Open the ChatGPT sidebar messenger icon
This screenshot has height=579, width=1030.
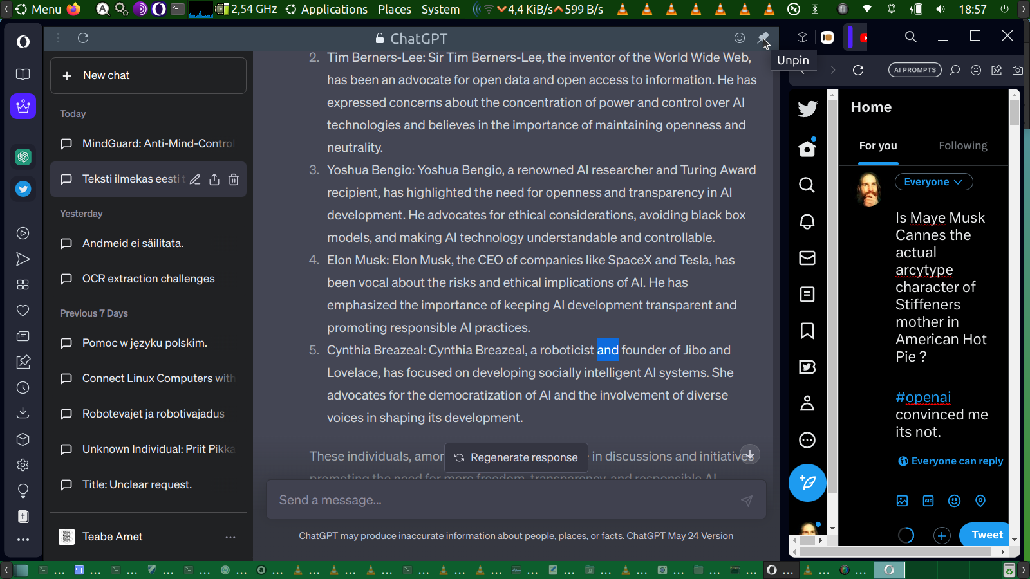(x=23, y=156)
